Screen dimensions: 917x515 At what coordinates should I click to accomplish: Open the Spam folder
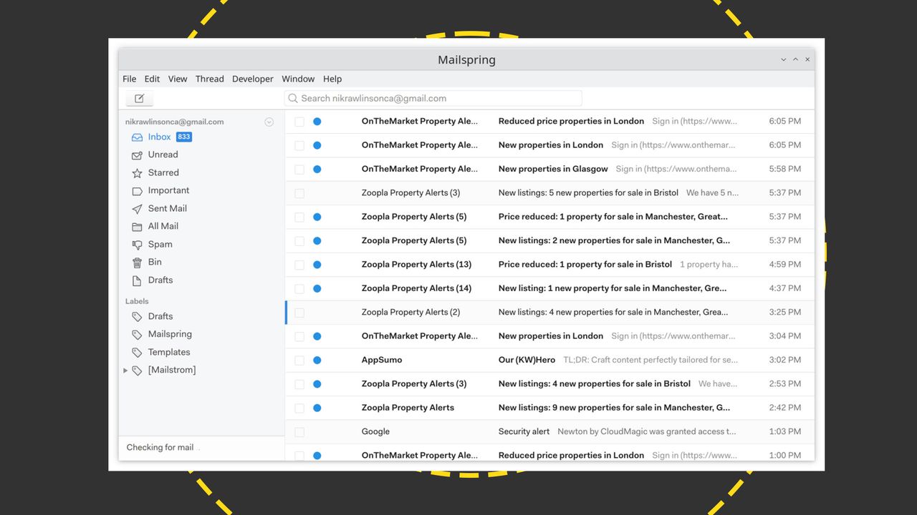click(161, 244)
